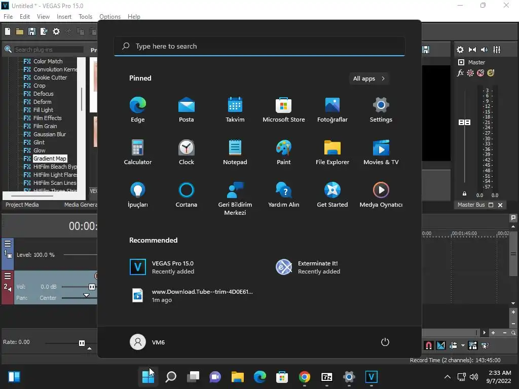Open the File menu in VEGAS
The image size is (519, 389).
[8, 17]
